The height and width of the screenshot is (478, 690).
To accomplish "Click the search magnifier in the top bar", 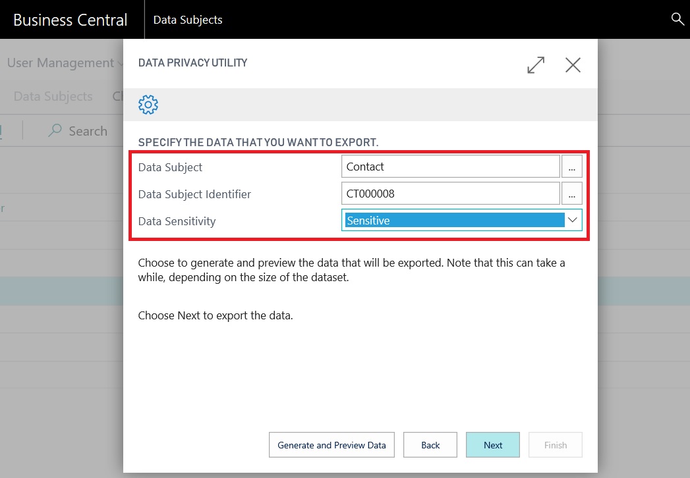I will (677, 19).
